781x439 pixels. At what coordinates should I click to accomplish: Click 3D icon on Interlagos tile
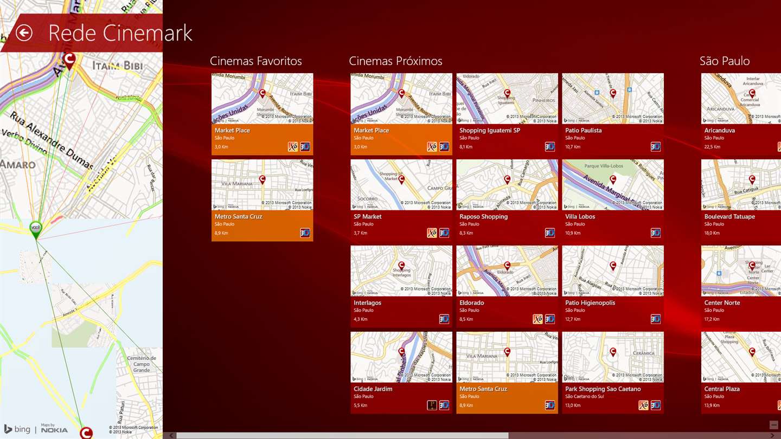click(445, 319)
